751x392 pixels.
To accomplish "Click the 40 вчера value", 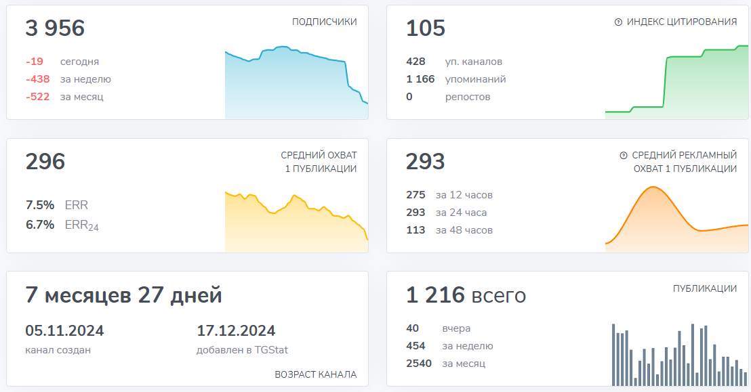I will pyautogui.click(x=412, y=329).
